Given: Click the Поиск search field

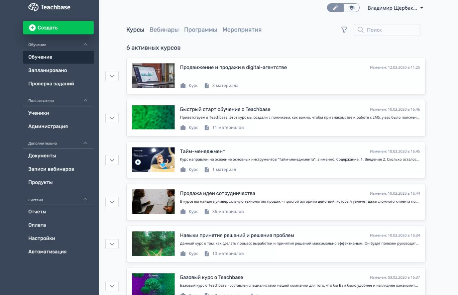Looking at the screenshot, I should [x=387, y=30].
